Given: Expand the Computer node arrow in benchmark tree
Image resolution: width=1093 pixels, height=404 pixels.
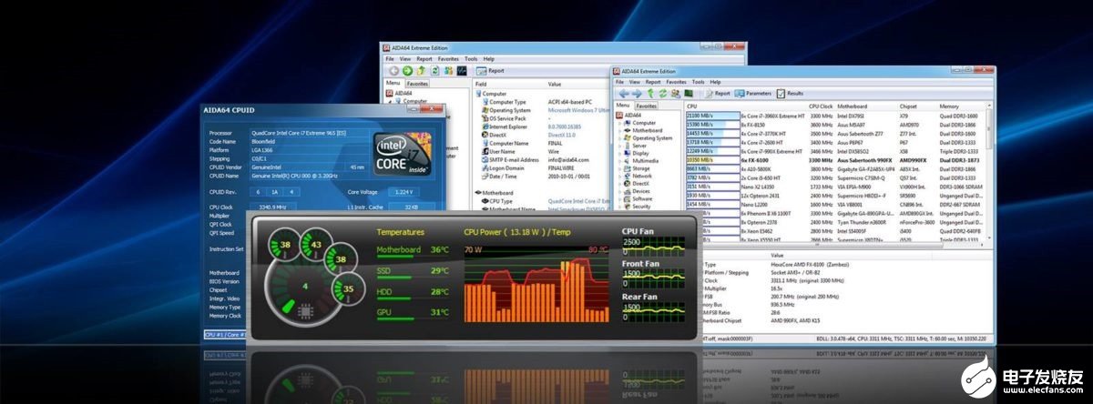Looking at the screenshot, I should click(x=619, y=122).
